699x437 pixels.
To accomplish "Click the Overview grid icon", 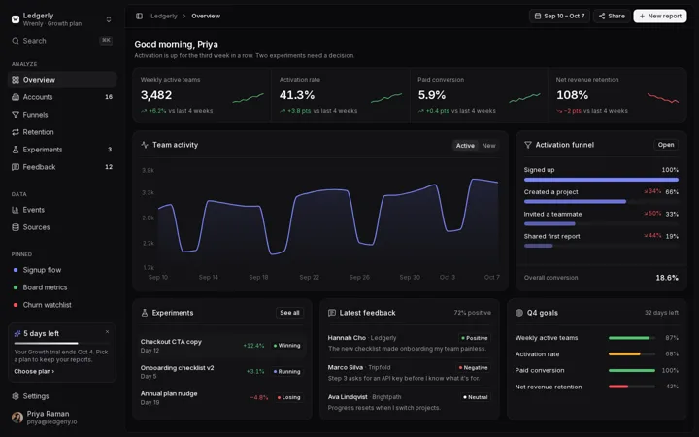I will (x=16, y=80).
